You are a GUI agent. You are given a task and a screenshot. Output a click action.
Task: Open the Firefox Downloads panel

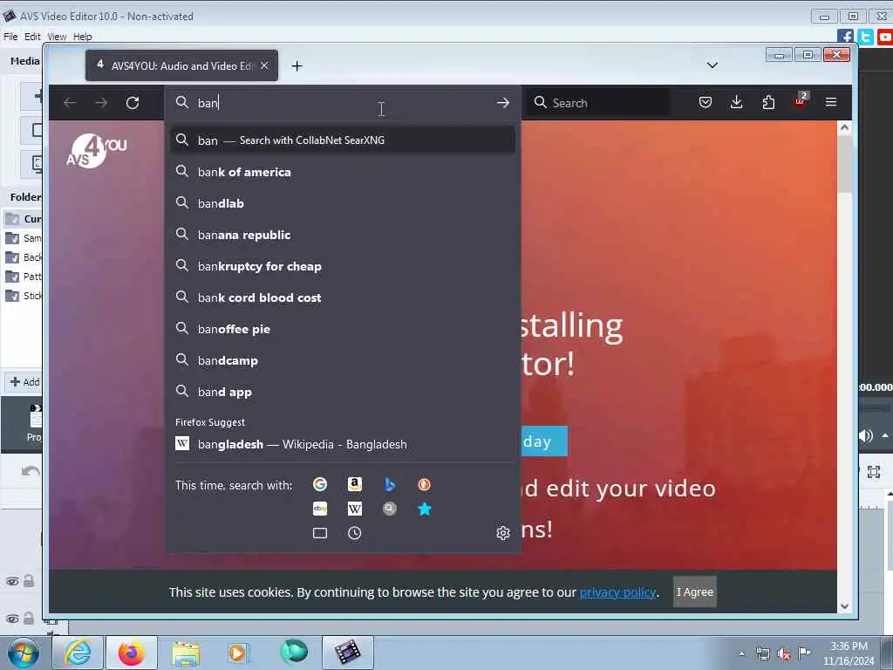tap(736, 103)
